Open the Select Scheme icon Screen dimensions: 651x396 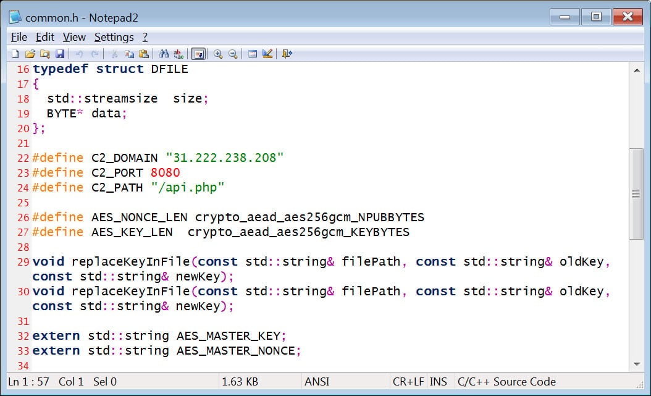point(253,54)
